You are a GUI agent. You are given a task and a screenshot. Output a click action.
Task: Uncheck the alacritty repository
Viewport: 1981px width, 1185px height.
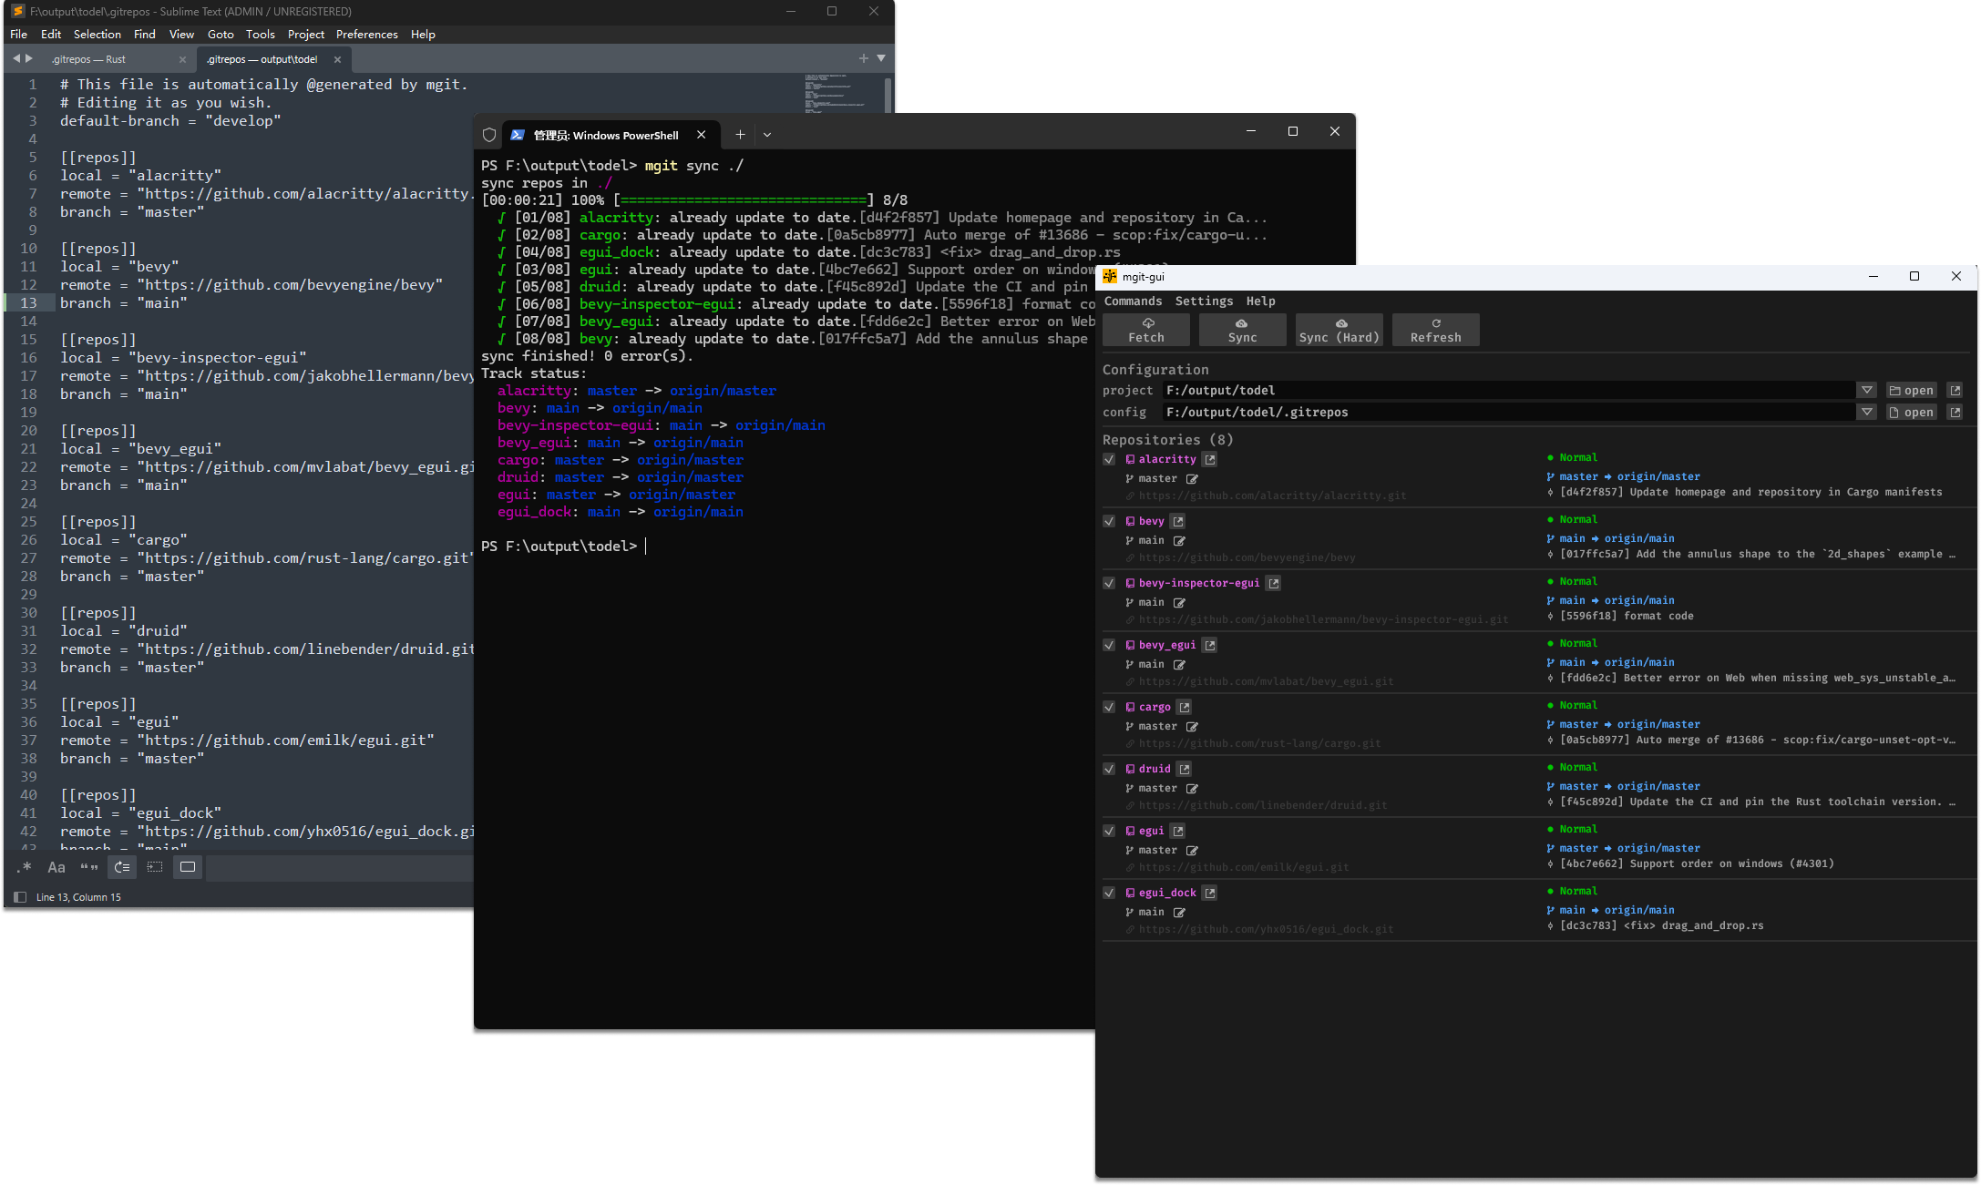coord(1109,460)
